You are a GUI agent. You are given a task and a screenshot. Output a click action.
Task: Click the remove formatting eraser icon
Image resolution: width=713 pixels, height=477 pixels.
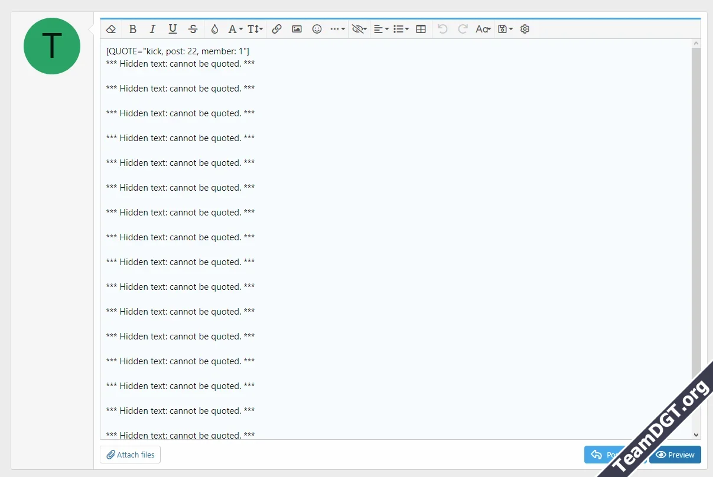(110, 28)
